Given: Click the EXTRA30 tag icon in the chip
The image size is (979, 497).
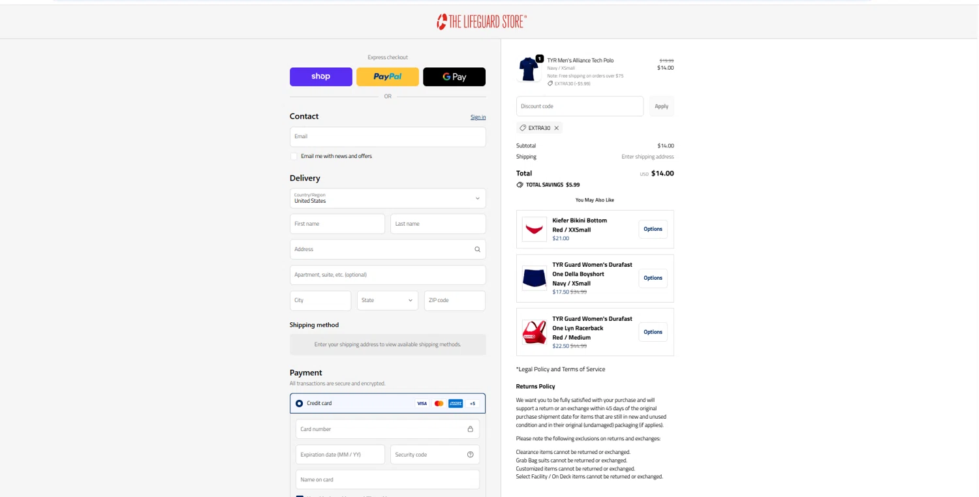Looking at the screenshot, I should pyautogui.click(x=523, y=128).
